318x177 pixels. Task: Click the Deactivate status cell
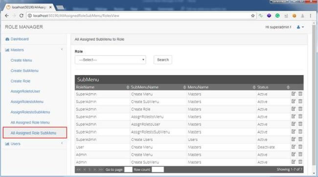(x=266, y=147)
